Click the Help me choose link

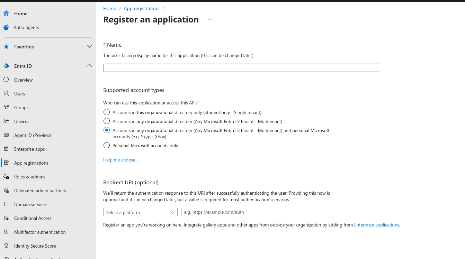pyautogui.click(x=120, y=160)
